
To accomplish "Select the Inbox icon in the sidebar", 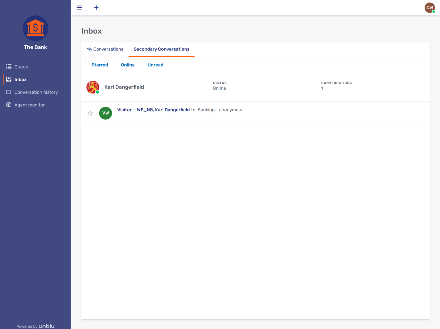I will pyautogui.click(x=9, y=79).
